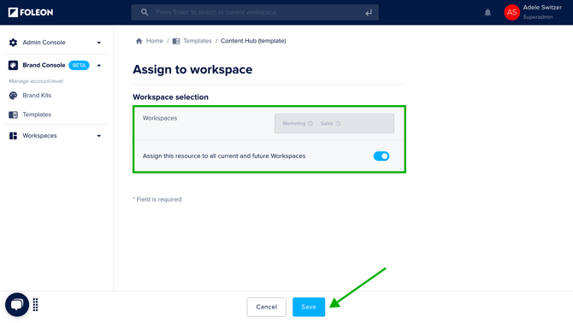The image size is (573, 323).
Task: Click the 'Workspace selection' subheading
Action: 170,97
